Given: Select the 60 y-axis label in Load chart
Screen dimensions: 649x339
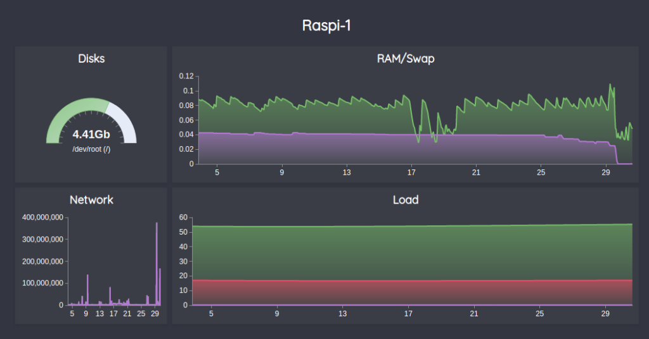Looking at the screenshot, I should [x=184, y=217].
